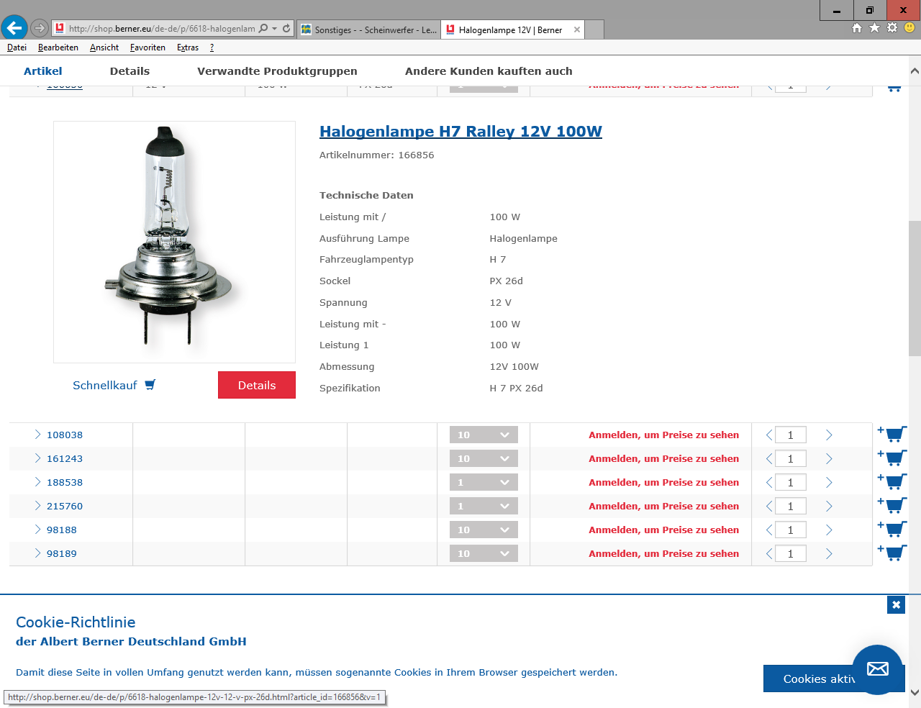
Task: Open the browser settings gear icon
Action: click(892, 27)
